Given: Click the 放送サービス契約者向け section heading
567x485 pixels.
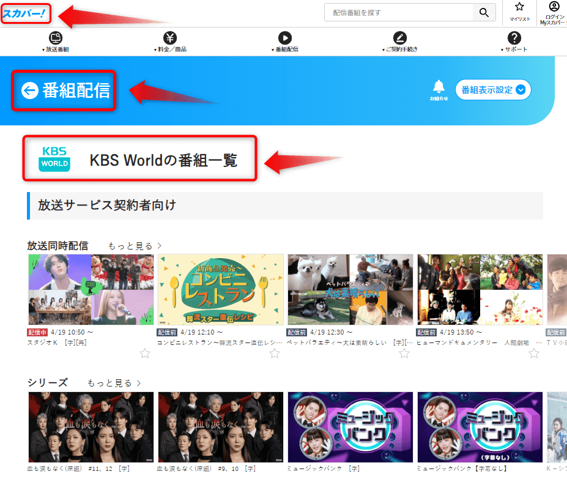Looking at the screenshot, I should tap(107, 205).
